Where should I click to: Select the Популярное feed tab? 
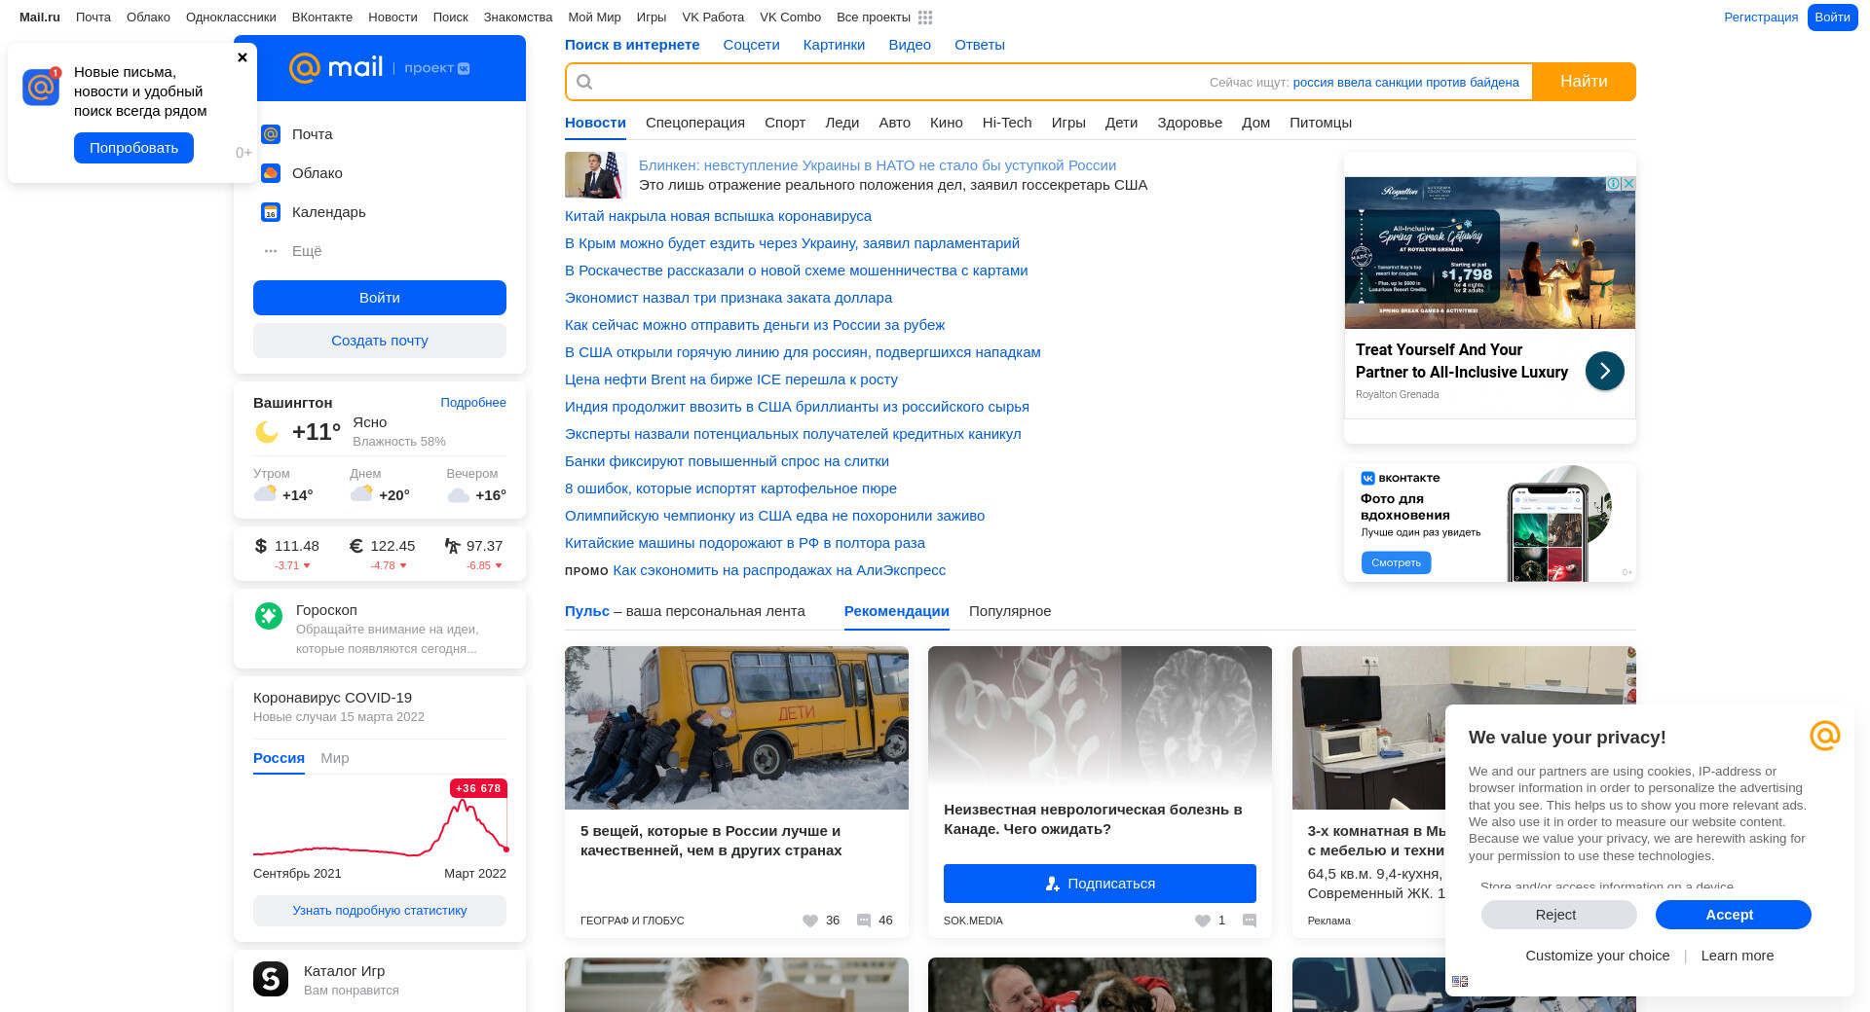1010,611
